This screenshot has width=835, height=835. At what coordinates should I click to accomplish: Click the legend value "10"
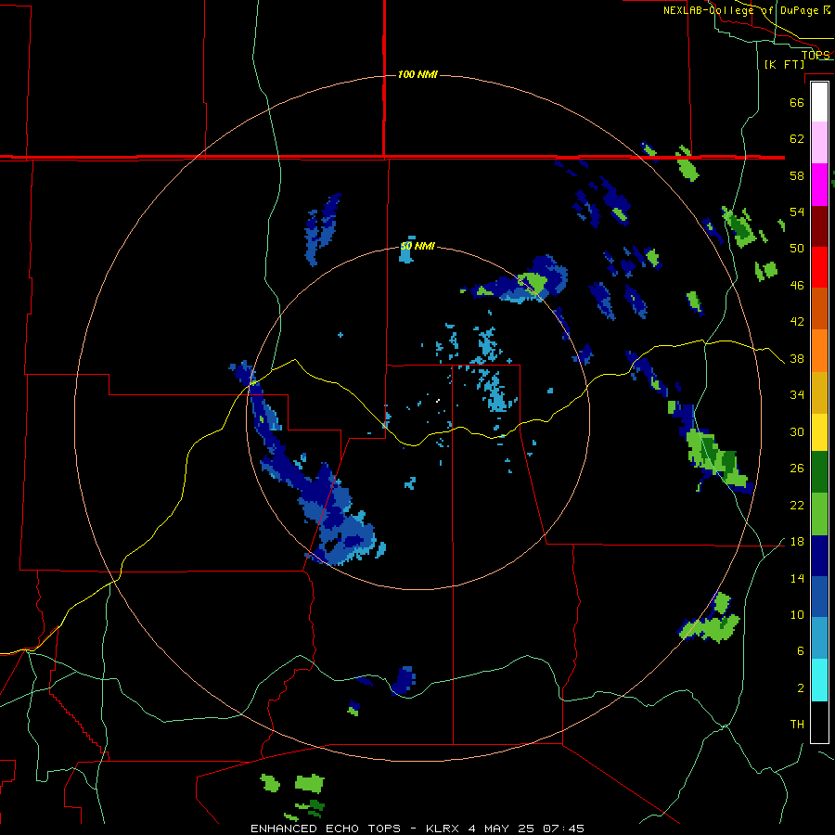[797, 615]
